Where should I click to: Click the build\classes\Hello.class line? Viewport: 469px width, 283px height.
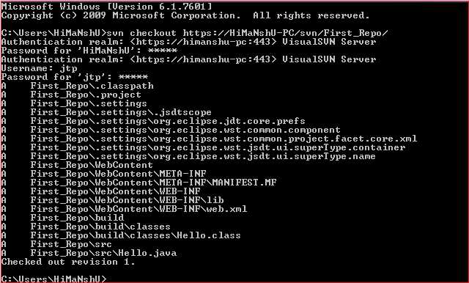coord(121,235)
